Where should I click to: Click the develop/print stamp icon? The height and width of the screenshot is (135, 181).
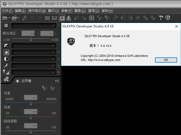point(25,18)
